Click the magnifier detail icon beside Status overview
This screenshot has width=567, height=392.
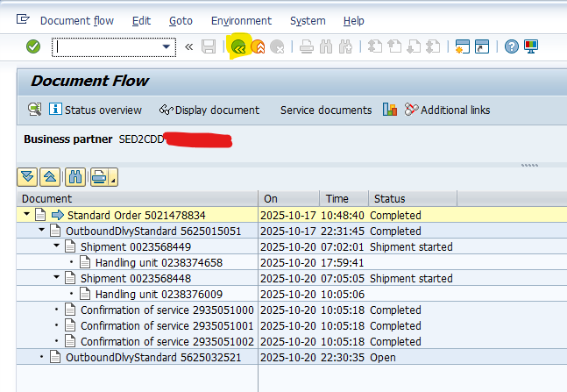(35, 110)
